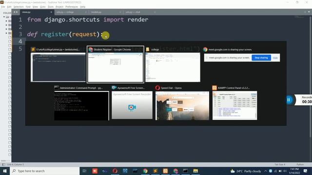Image resolution: width=312 pixels, height=175 pixels.
Task: Open the Find menu
Action: [x=28, y=7]
